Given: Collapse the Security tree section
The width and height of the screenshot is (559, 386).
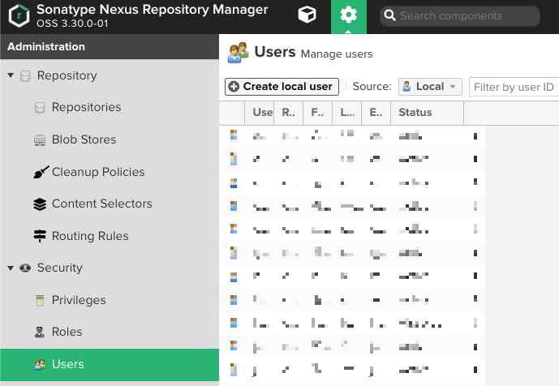Looking at the screenshot, I should (x=11, y=268).
